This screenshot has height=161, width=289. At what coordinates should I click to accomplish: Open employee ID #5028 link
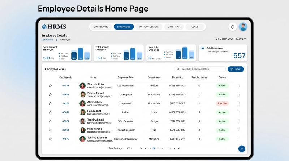click(66, 112)
